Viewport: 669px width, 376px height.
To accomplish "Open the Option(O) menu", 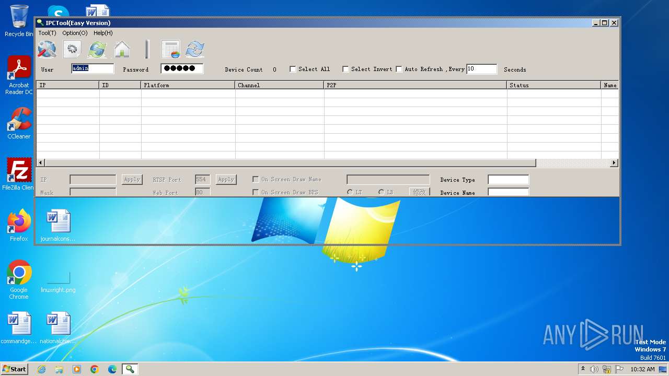I will click(75, 33).
